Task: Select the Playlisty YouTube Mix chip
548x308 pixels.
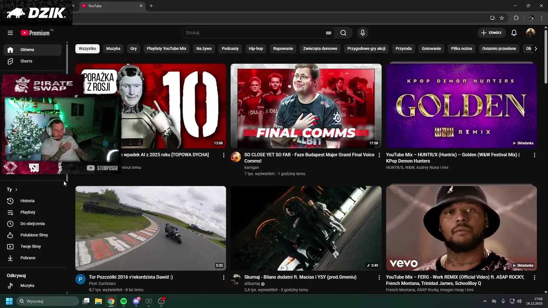Action: point(167,49)
